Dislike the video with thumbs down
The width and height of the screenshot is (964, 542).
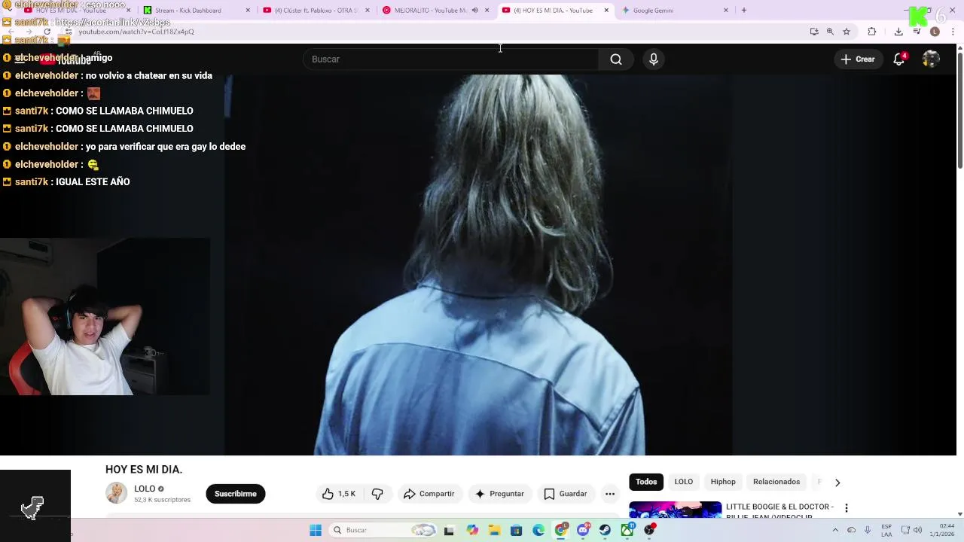pyautogui.click(x=377, y=494)
